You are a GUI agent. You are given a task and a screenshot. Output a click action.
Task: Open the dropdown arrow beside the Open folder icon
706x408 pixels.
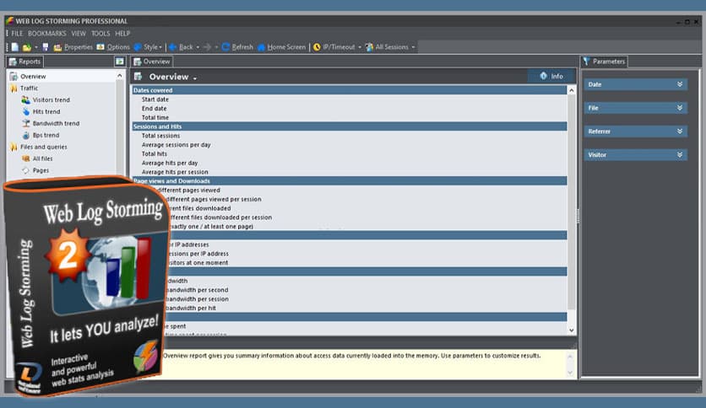coord(36,47)
